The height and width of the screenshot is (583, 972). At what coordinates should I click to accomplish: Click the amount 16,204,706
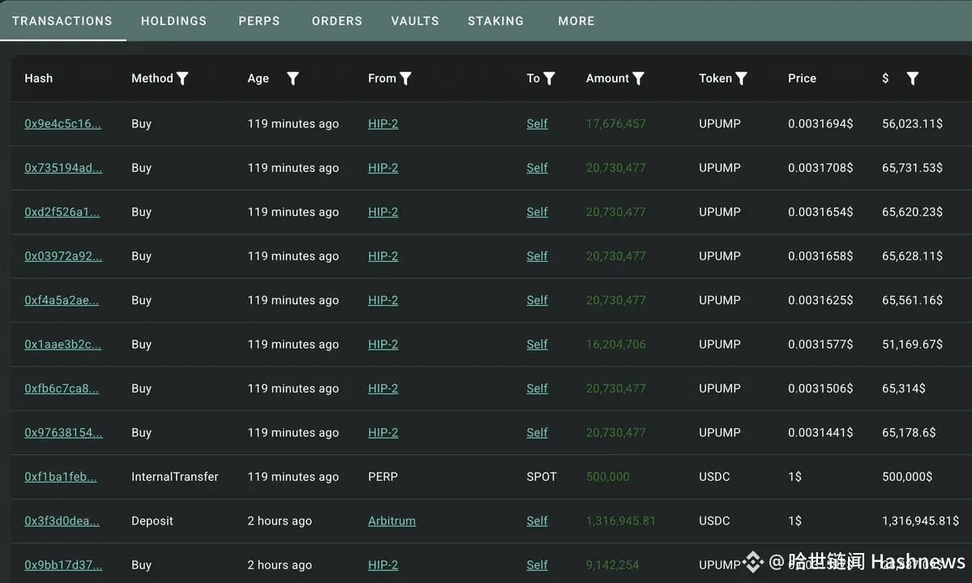(615, 344)
